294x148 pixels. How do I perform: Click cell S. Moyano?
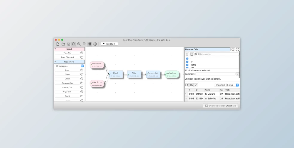[x=212, y=94]
